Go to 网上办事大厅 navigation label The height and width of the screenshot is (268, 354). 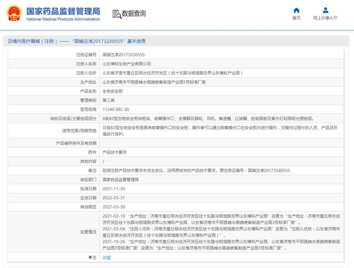pos(325,18)
